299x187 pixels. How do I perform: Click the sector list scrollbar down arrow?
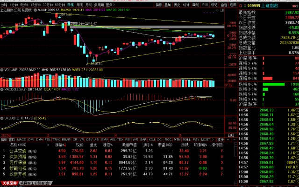236,183
